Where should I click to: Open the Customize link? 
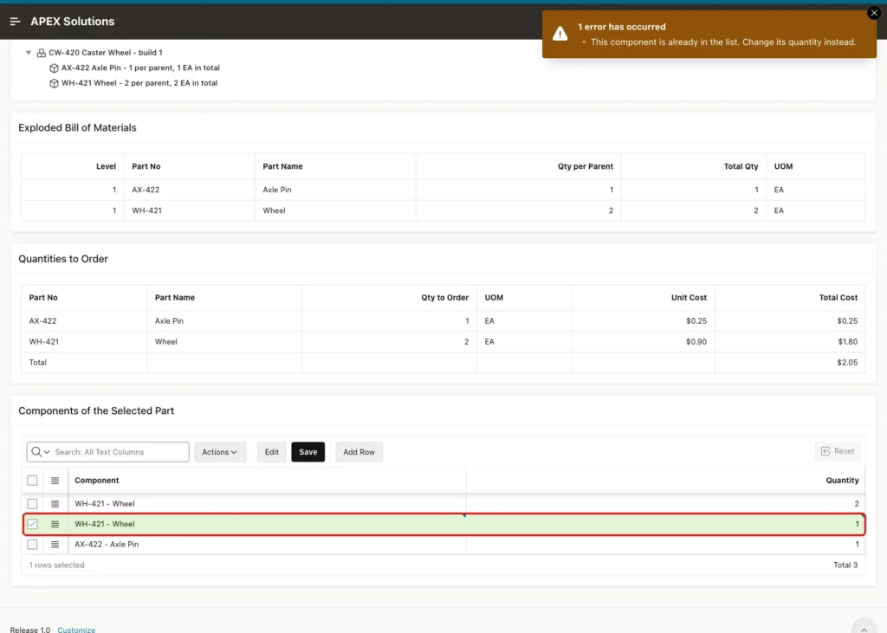click(x=76, y=630)
